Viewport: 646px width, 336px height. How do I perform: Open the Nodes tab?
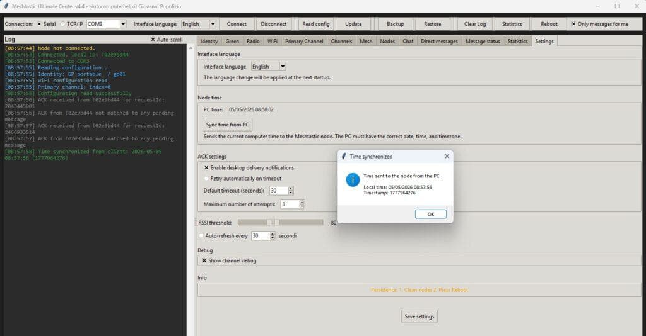pyautogui.click(x=387, y=41)
